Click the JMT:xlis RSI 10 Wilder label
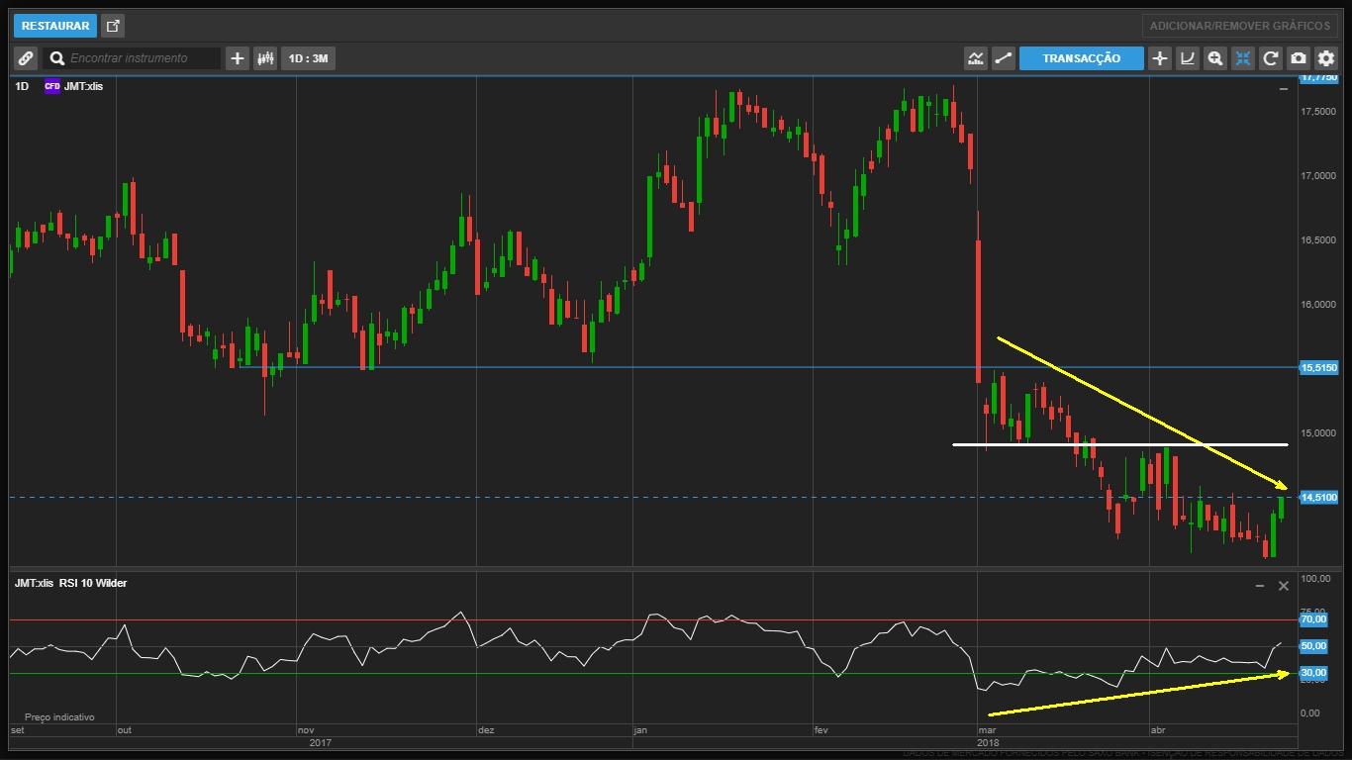Image resolution: width=1352 pixels, height=760 pixels. coord(70,583)
